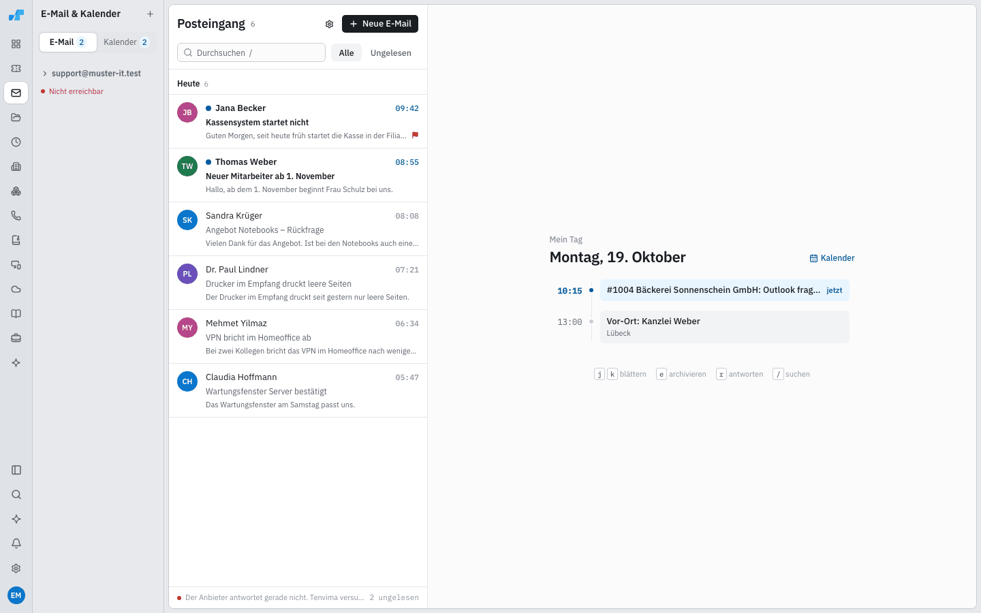Open inbox settings gear beside Neue E-Mail

pyautogui.click(x=329, y=24)
